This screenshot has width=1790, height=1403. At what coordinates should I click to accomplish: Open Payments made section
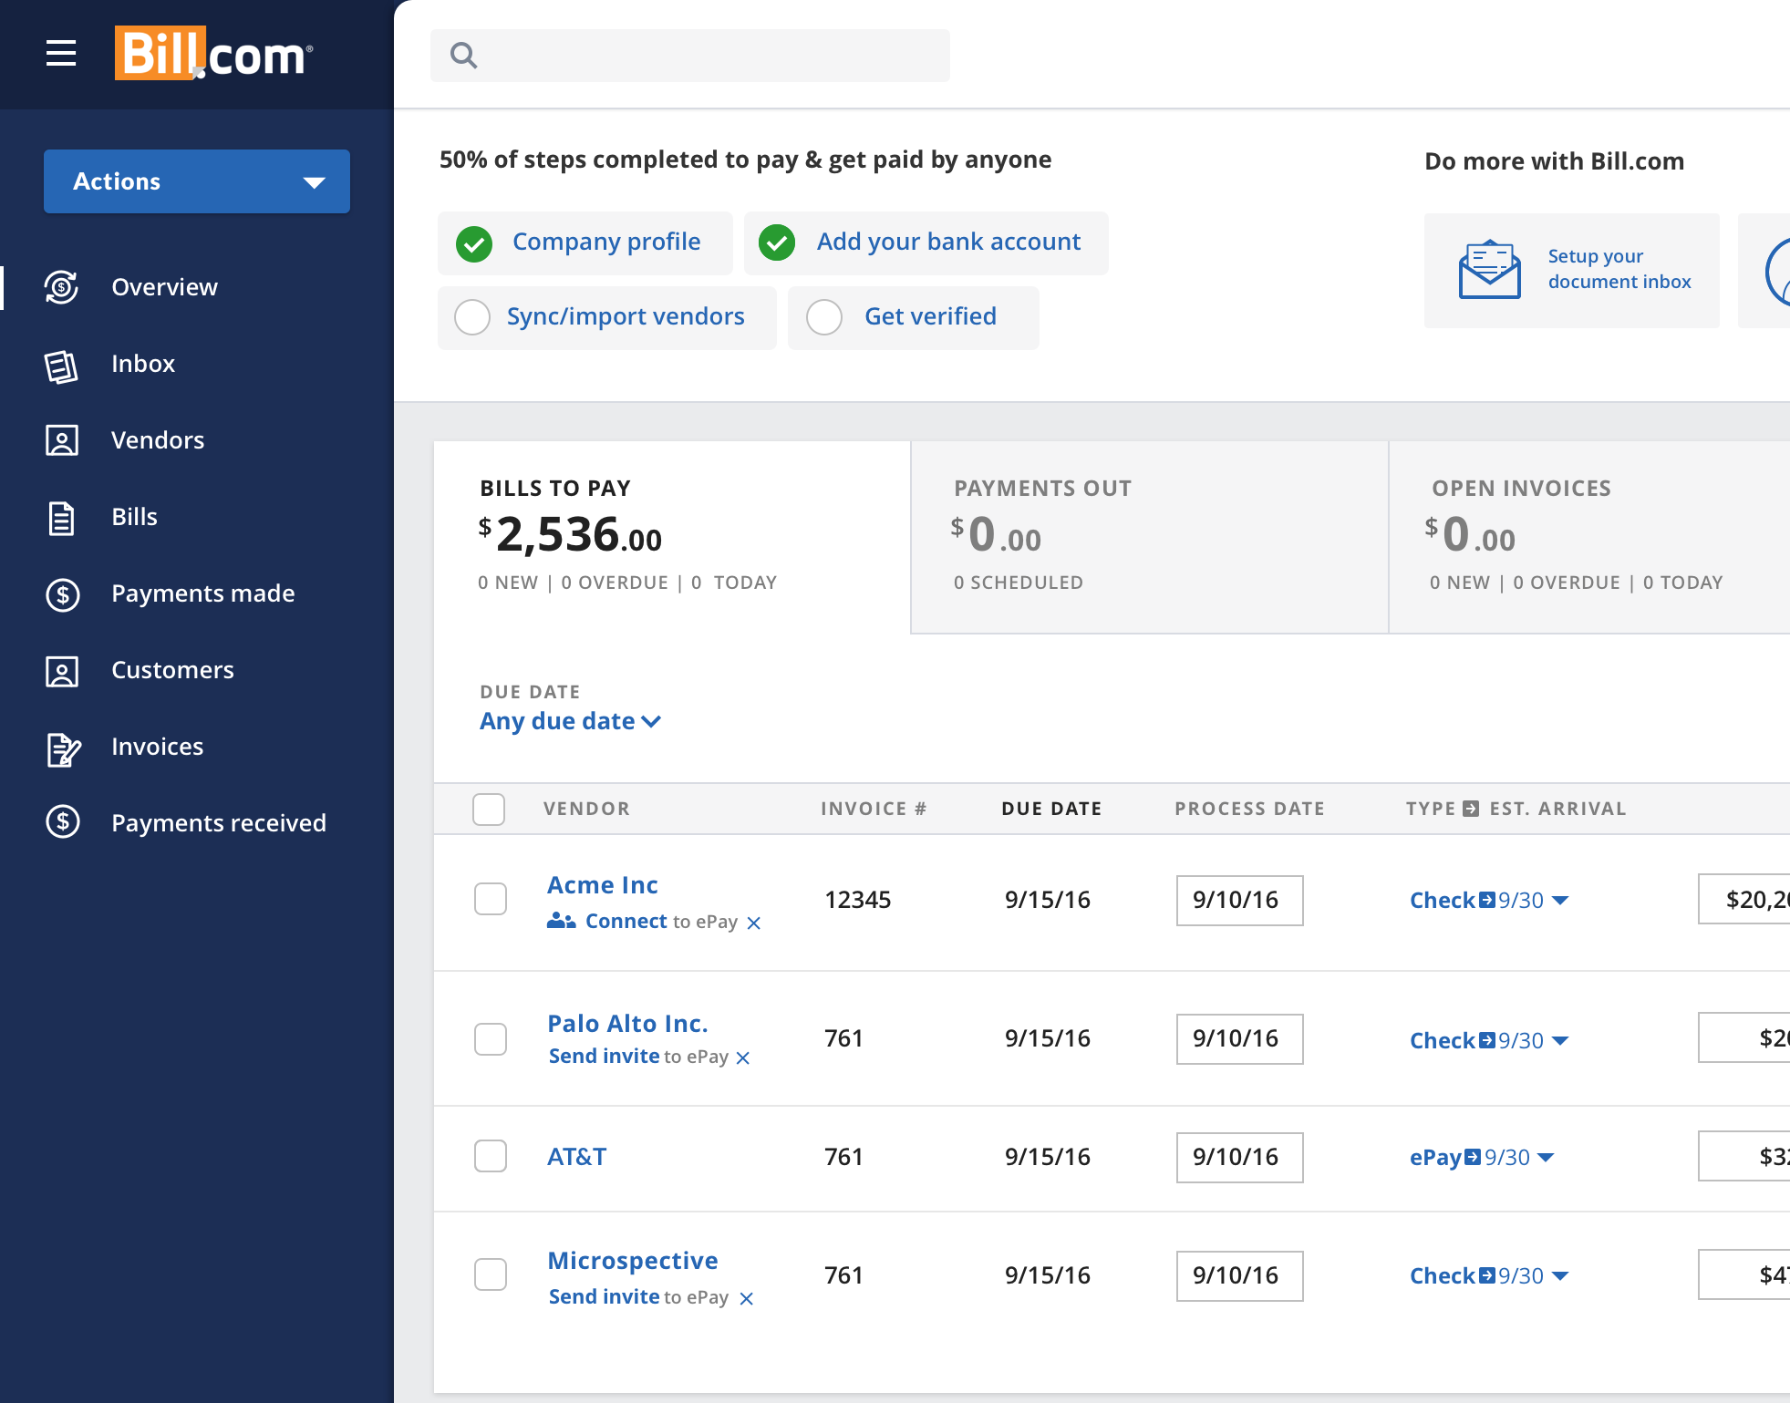203,593
